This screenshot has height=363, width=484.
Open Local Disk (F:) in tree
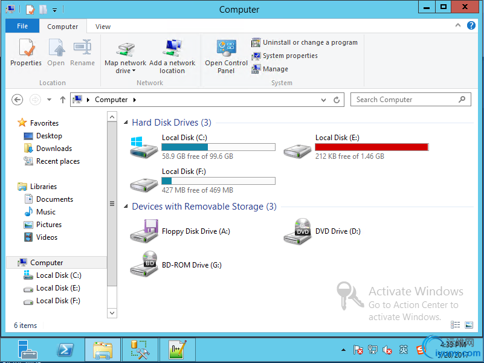click(52, 301)
